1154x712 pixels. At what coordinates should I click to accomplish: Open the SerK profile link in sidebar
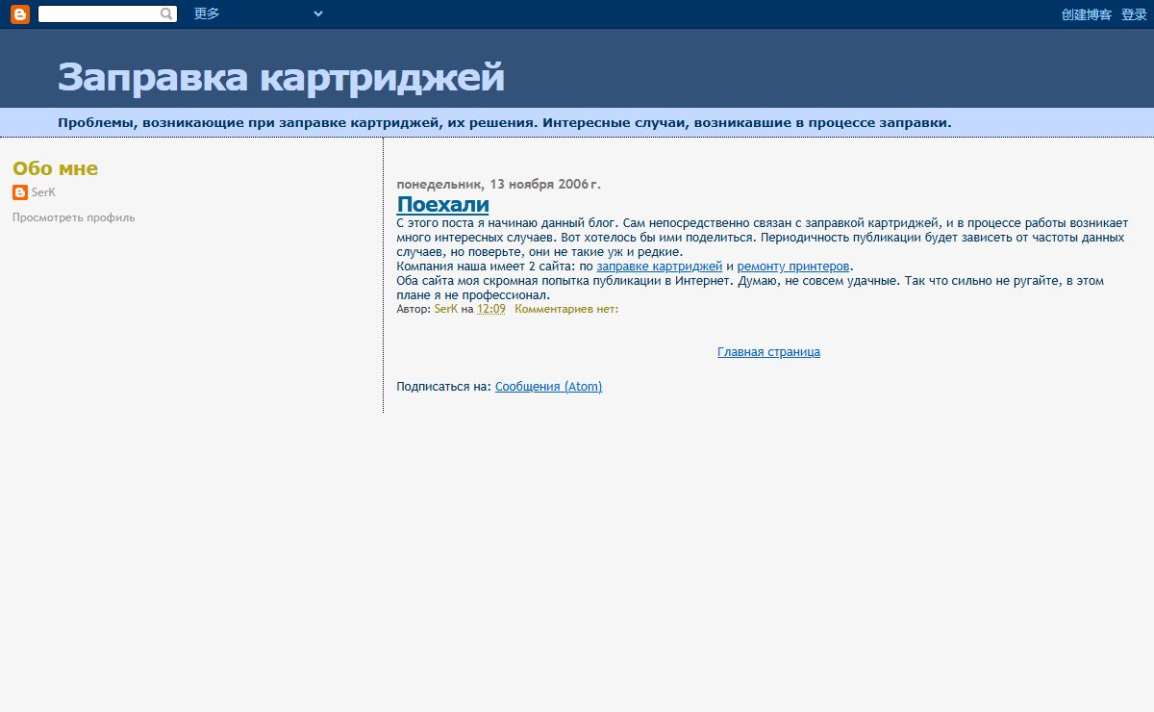43,192
